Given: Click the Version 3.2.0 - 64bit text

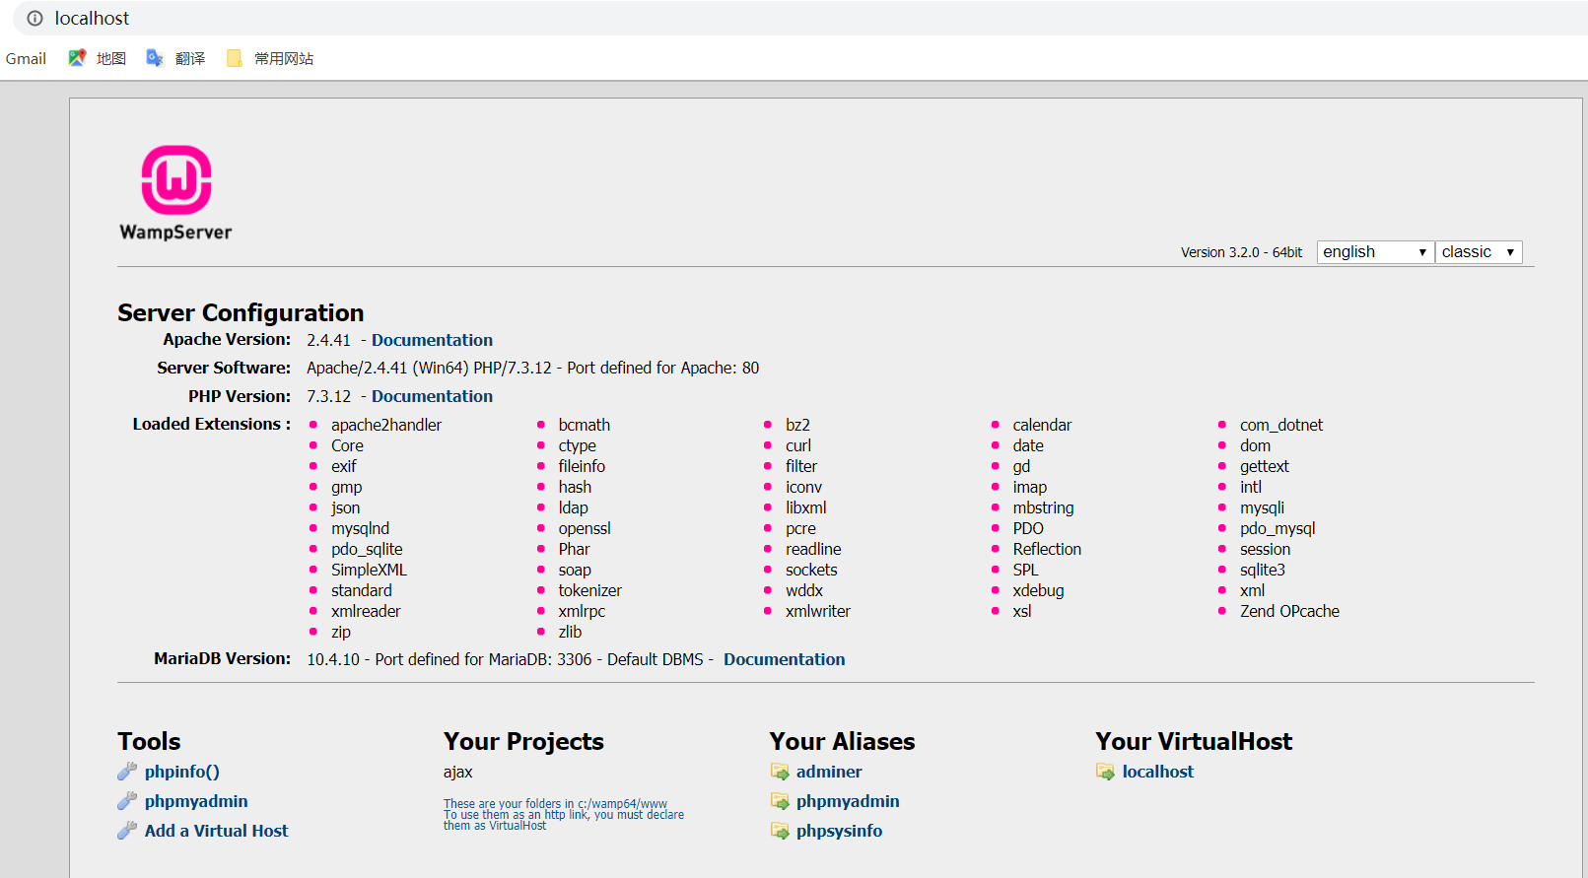Looking at the screenshot, I should [x=1242, y=252].
